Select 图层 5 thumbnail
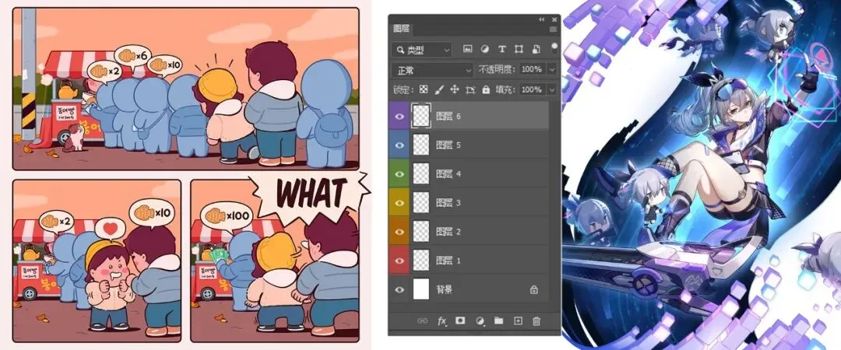This screenshot has width=841, height=350. [421, 145]
